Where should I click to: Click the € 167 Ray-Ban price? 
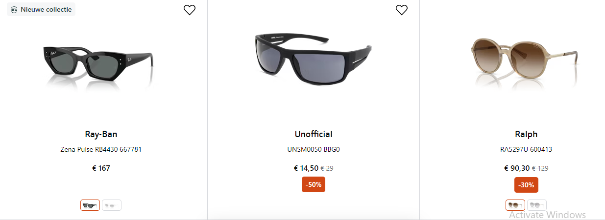[101, 168]
